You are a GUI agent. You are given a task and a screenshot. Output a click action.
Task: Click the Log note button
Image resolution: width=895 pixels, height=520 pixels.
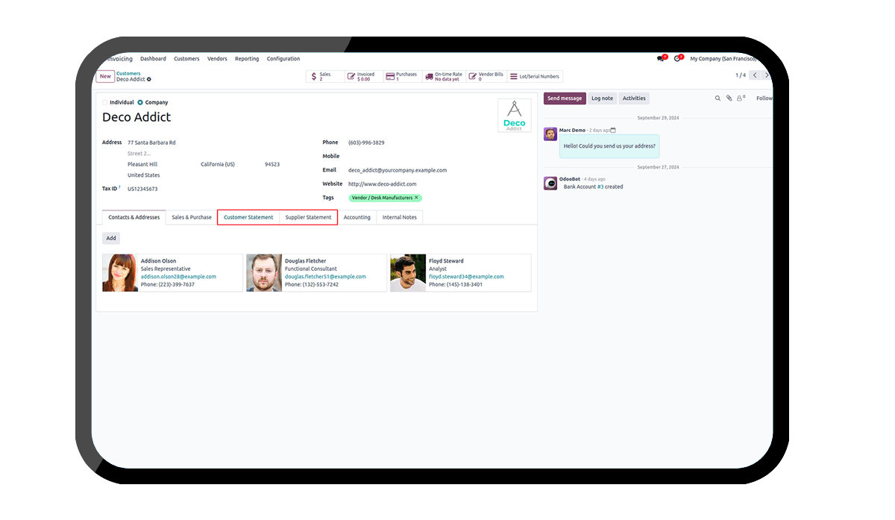click(602, 98)
